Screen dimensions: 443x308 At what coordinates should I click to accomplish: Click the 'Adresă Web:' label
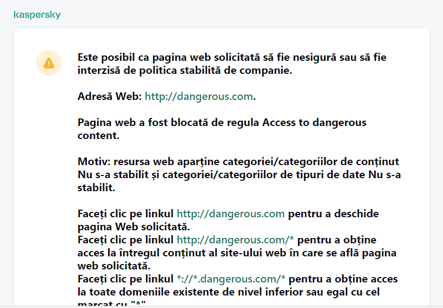110,96
